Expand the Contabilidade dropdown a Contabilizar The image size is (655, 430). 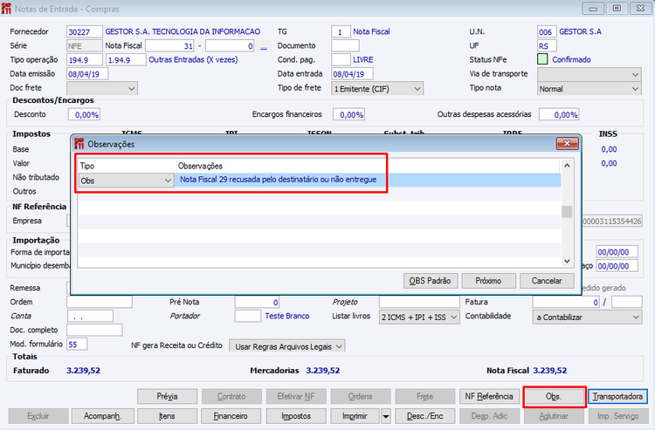coord(587,317)
